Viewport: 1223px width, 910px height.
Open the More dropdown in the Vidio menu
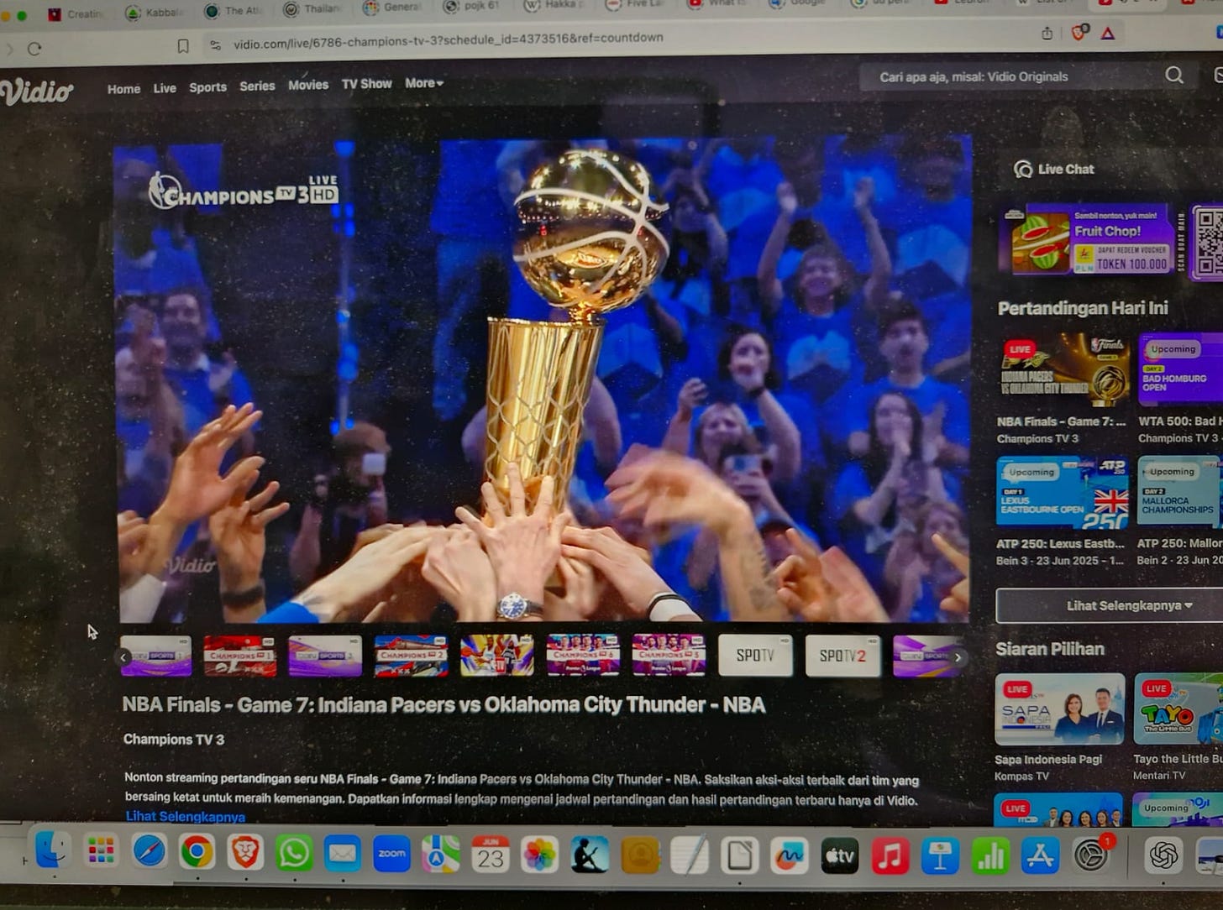pos(424,83)
